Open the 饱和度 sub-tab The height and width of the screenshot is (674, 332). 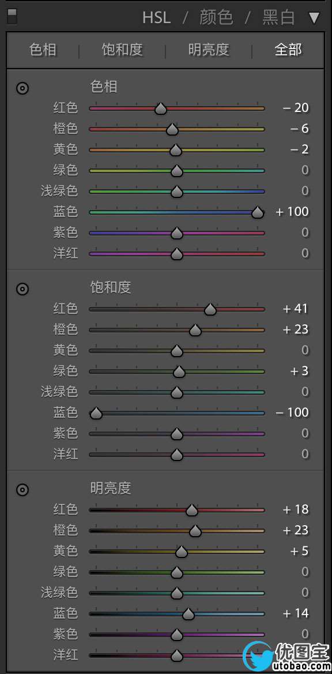click(x=122, y=50)
